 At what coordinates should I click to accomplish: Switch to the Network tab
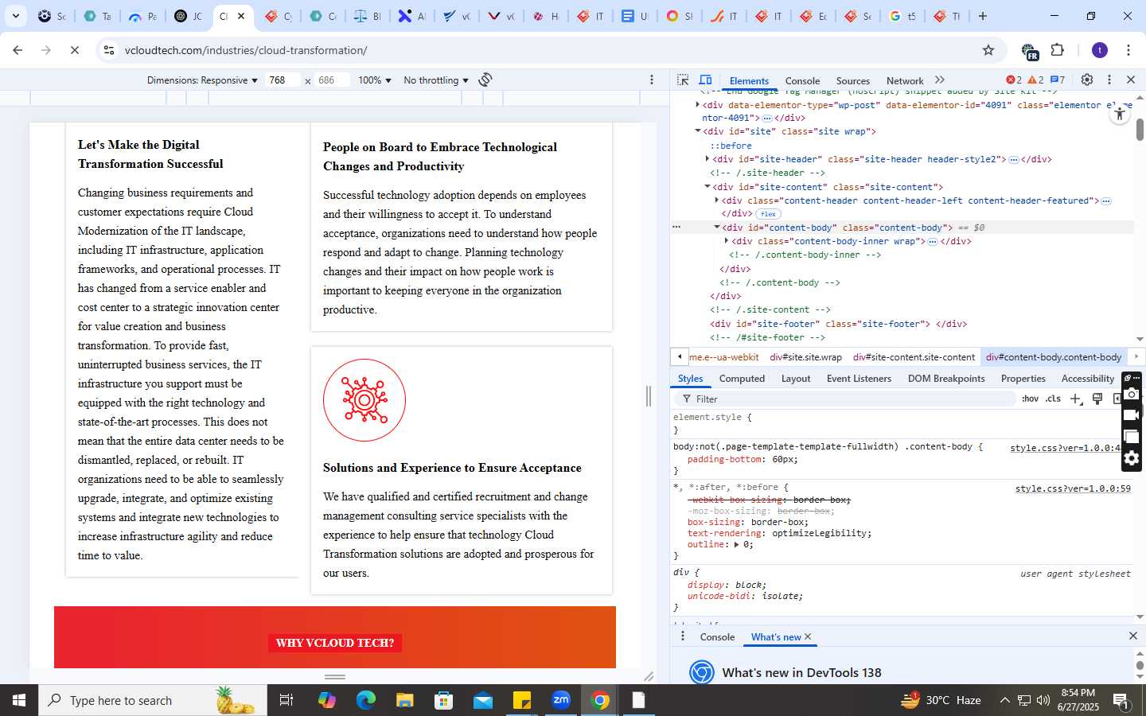905,80
